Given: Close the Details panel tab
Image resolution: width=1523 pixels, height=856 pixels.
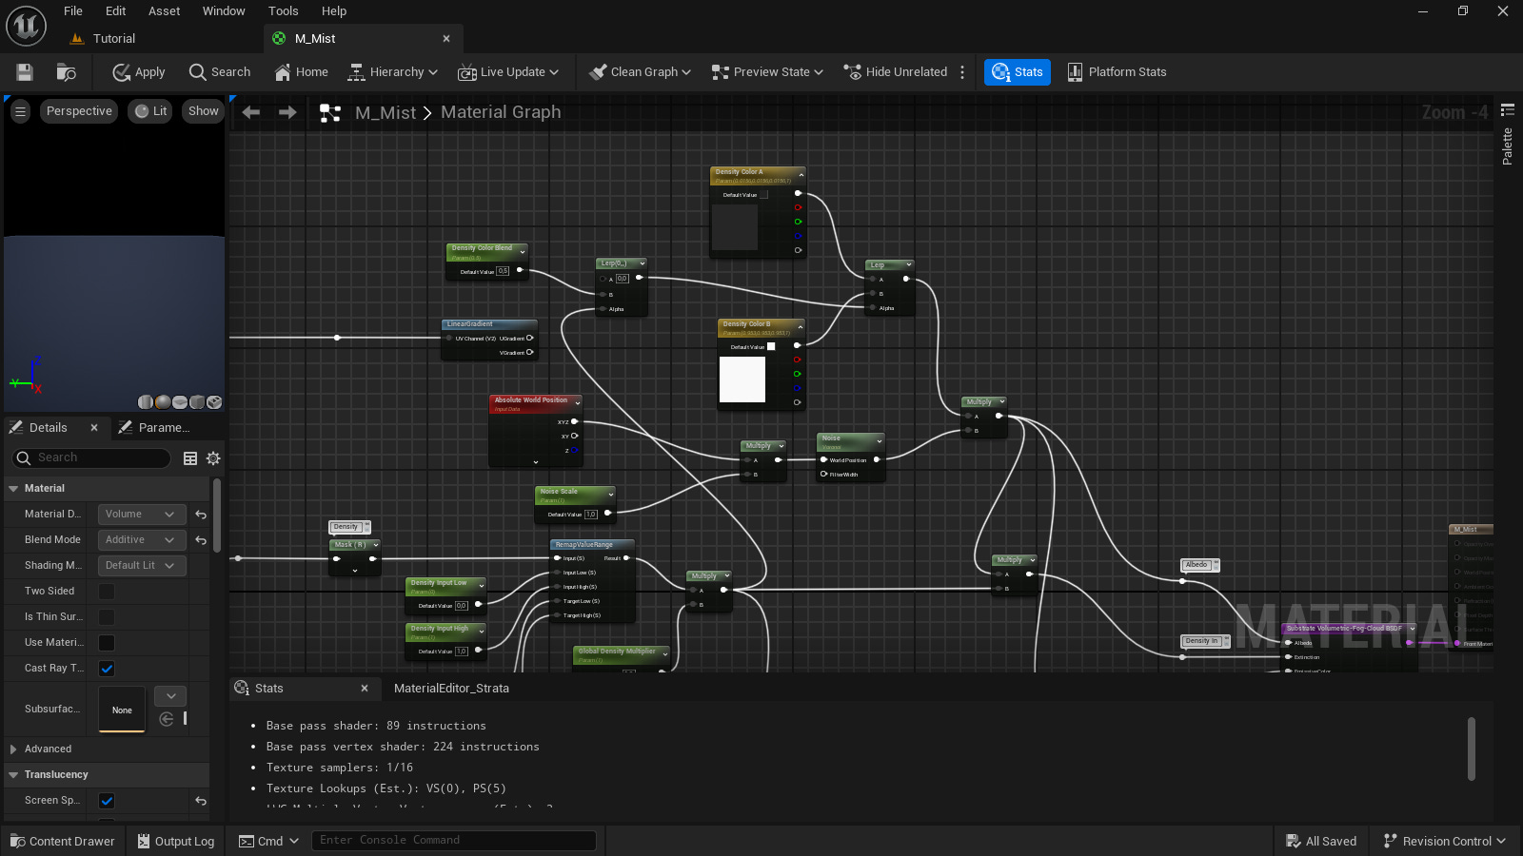Looking at the screenshot, I should point(94,428).
